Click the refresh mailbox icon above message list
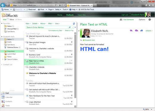The image size is (155, 111). click(74, 24)
